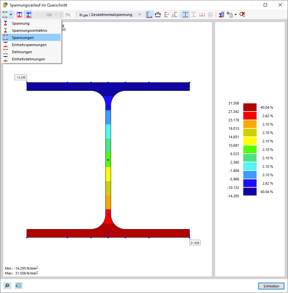Click the cyan legend color swatch
Viewport: 288px width, 293px height.
coord(250,166)
